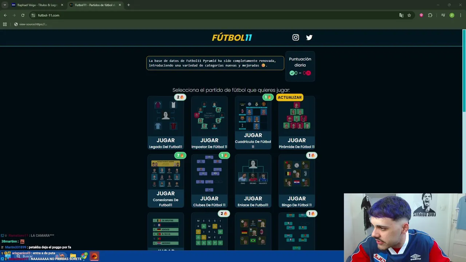Screen dimensions: 466x262
Task: Click the pink extension icon in toolbar
Action: [421, 15]
